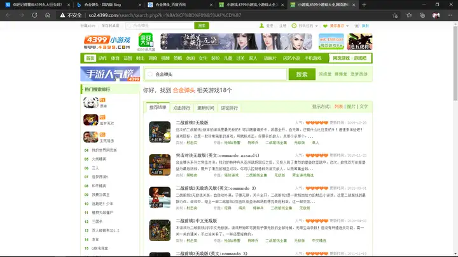Click the 不安全 security warning icon
Viewport: 458px width, 257px height.
(62, 15)
